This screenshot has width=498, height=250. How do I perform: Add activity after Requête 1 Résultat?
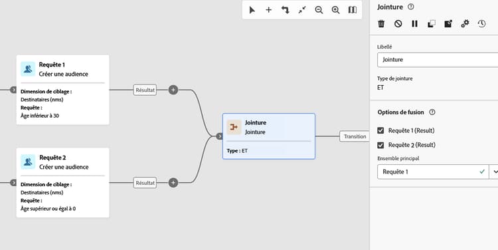click(173, 90)
